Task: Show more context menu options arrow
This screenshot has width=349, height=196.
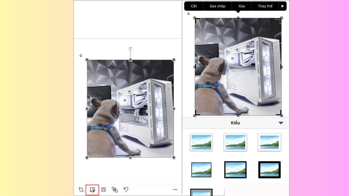Action: [282, 6]
